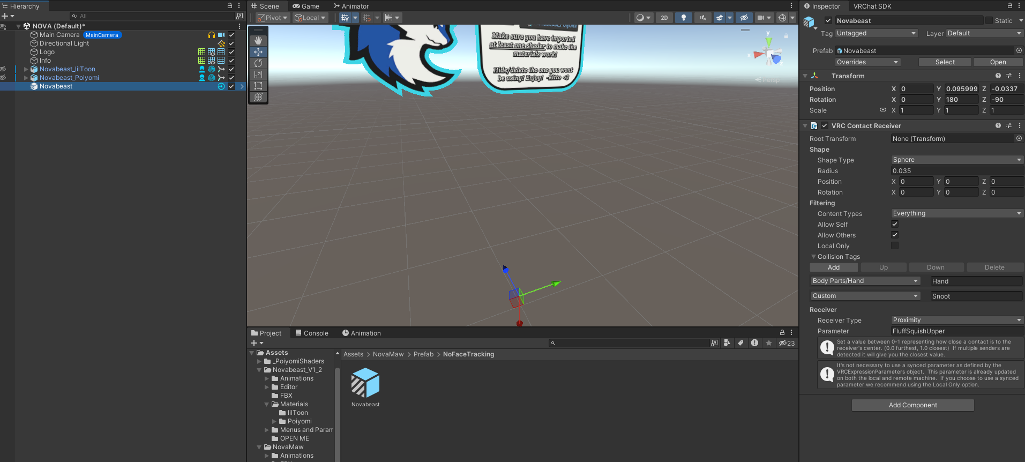Viewport: 1025px width, 462px height.
Task: Toggle Novabeast hierarchy row checkbox
Action: coord(231,86)
